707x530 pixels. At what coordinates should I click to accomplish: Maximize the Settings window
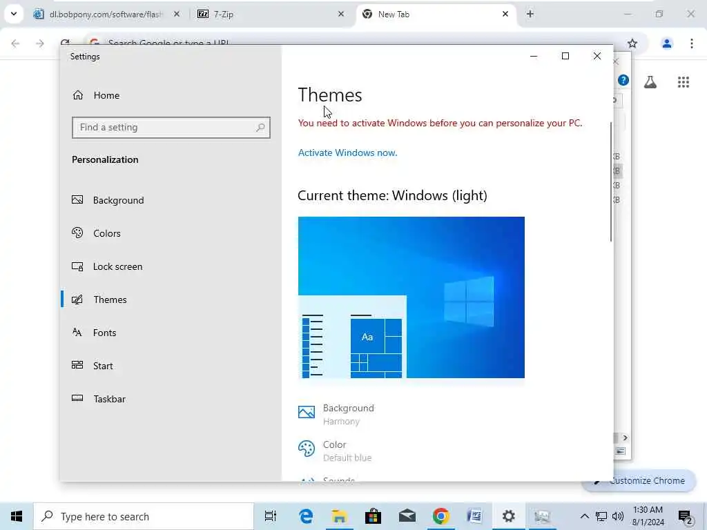[565, 56]
